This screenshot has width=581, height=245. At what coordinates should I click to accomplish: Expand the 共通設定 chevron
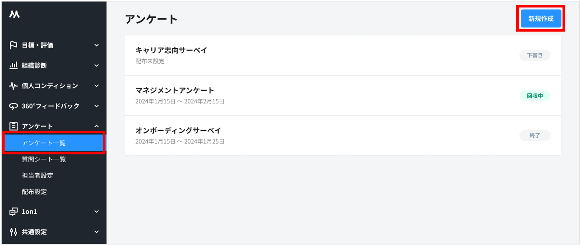[x=96, y=232]
